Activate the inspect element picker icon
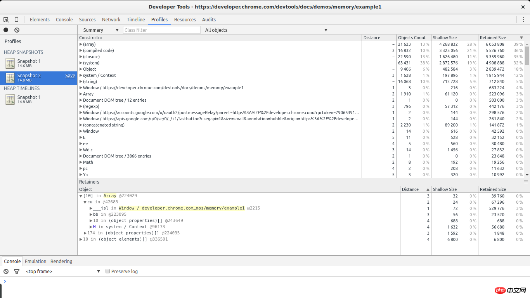Image resolution: width=530 pixels, height=298 pixels. tap(6, 19)
